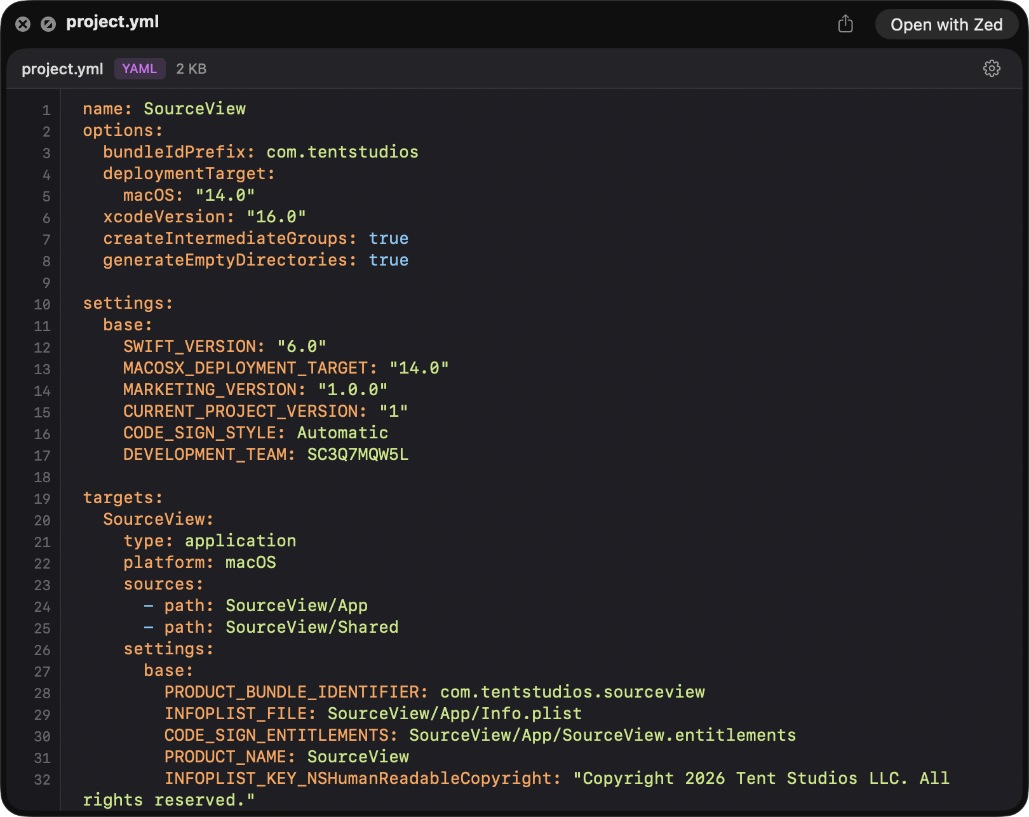Click 'true' after generateEmptyDirectories
The height and width of the screenshot is (817, 1029).
(x=389, y=260)
